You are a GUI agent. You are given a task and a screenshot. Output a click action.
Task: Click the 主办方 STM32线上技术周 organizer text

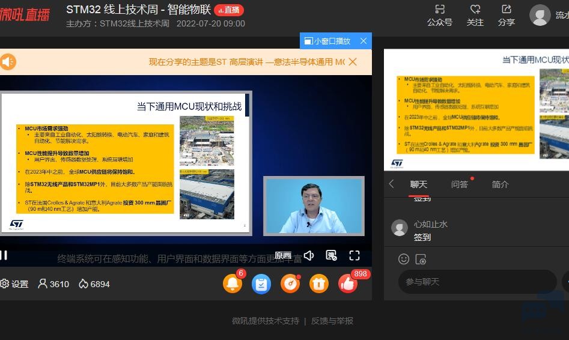(x=118, y=23)
